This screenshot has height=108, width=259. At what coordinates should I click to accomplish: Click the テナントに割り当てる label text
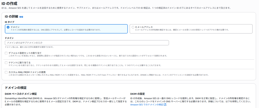click(19, 62)
